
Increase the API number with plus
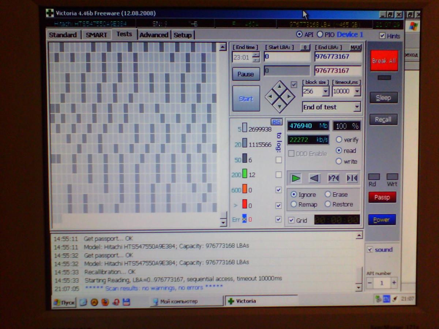pyautogui.click(x=394, y=283)
